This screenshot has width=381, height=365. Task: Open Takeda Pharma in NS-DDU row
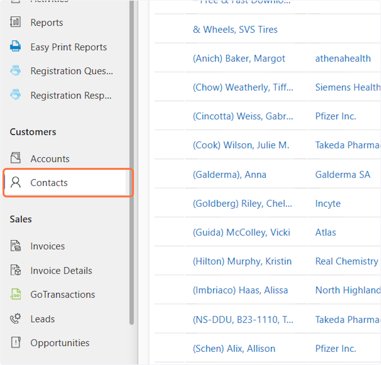pos(348,320)
